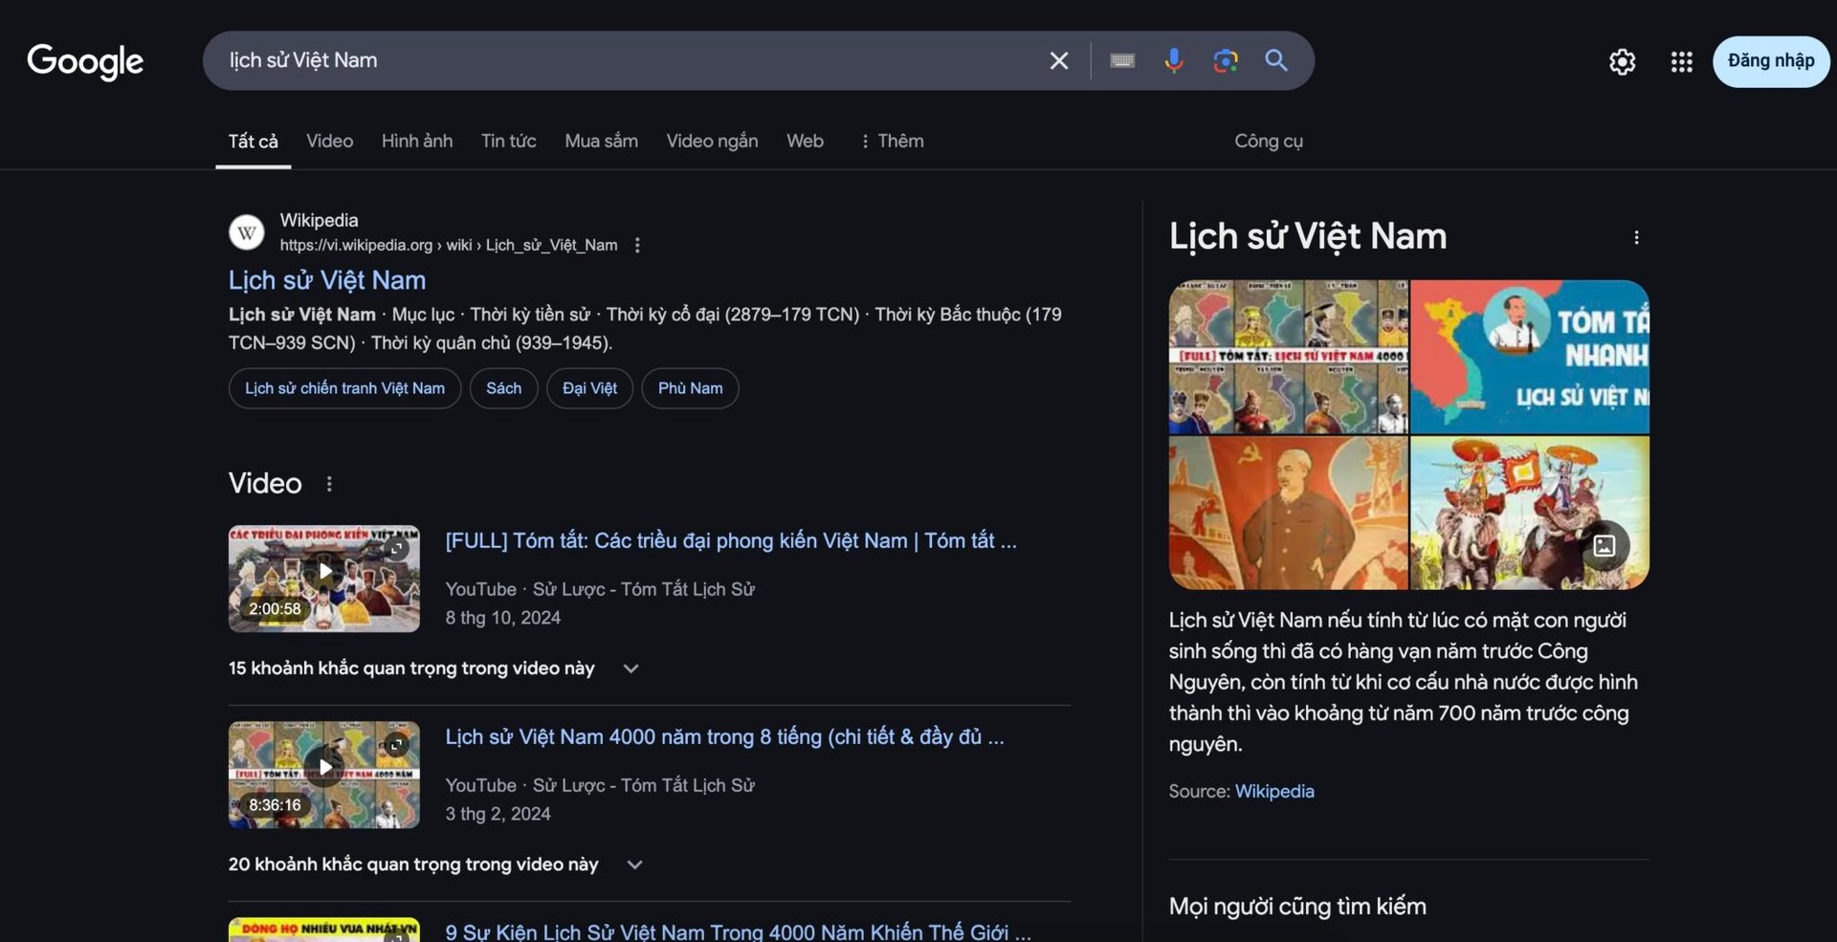This screenshot has height=942, width=1837.
Task: Open the knowledge panel three-dot menu
Action: (1636, 237)
